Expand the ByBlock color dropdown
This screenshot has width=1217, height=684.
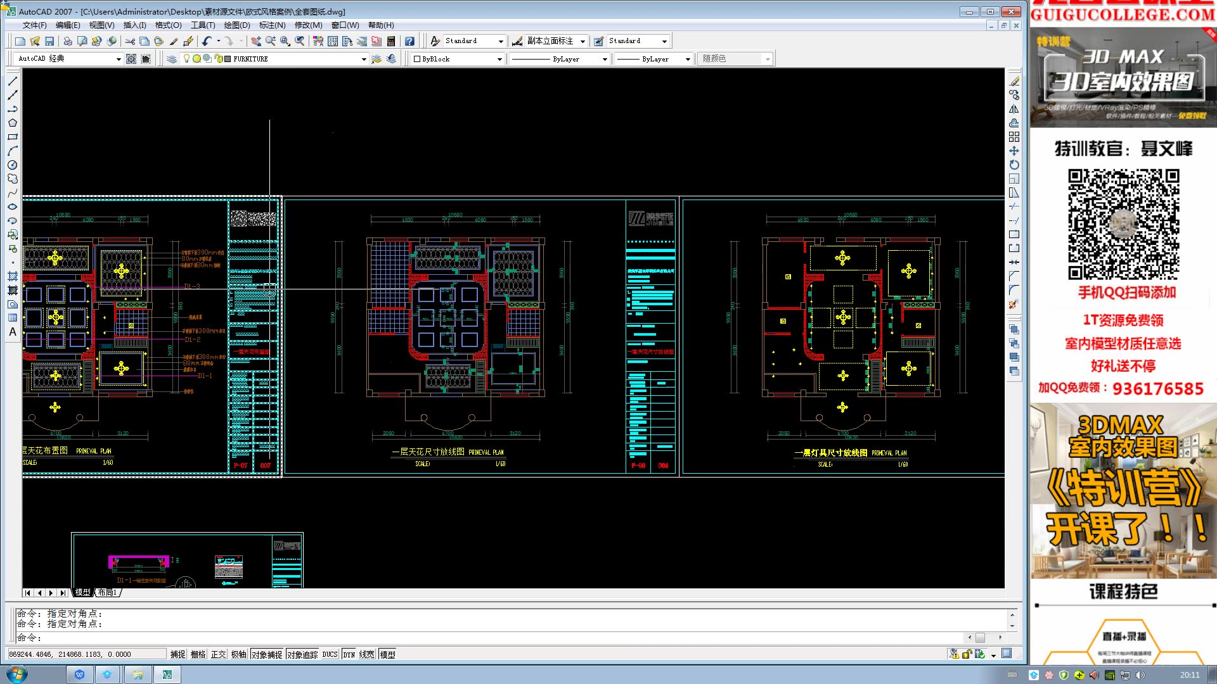(x=499, y=59)
